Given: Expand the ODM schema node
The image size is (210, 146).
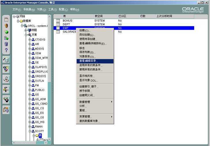Looking at the screenshot, I should [x=30, y=53].
